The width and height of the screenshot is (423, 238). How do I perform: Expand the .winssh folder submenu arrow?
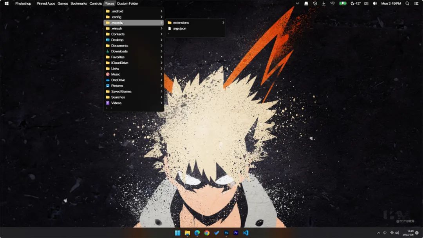[x=161, y=28]
